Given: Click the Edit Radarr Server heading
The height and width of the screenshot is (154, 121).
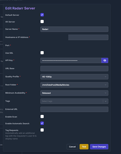Looking at the screenshot, I should pos(20,8).
